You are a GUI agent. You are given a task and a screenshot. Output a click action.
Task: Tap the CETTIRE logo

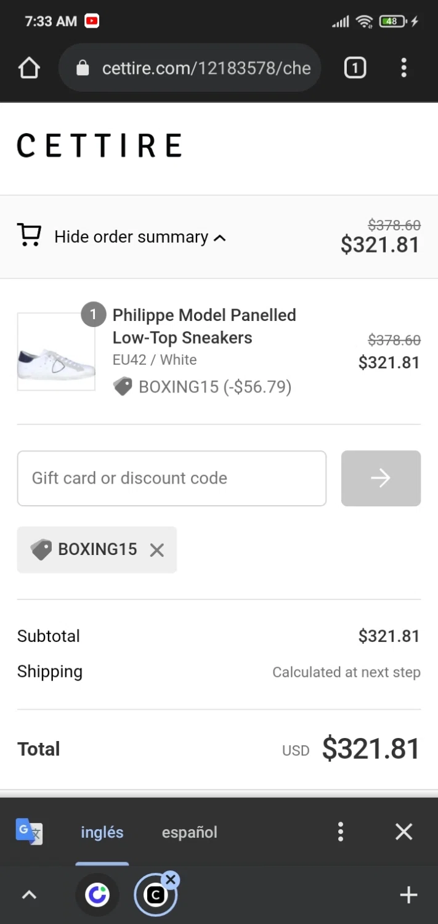(x=99, y=146)
